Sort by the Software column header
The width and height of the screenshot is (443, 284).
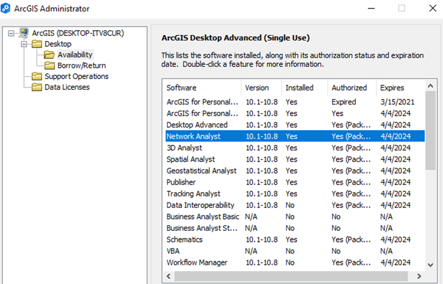(202, 88)
